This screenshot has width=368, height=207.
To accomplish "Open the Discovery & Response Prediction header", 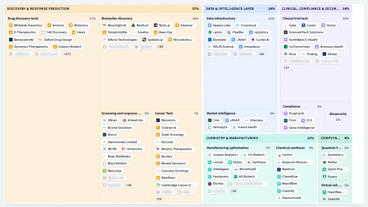I will click(103, 9).
